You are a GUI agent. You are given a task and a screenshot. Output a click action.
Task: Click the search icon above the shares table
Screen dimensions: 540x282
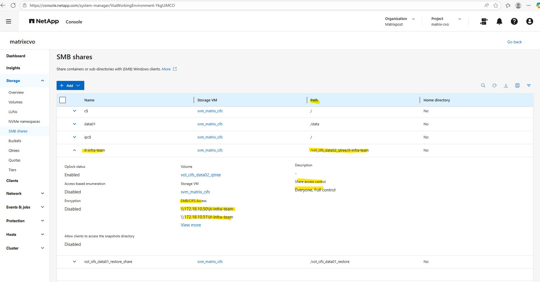(x=483, y=85)
